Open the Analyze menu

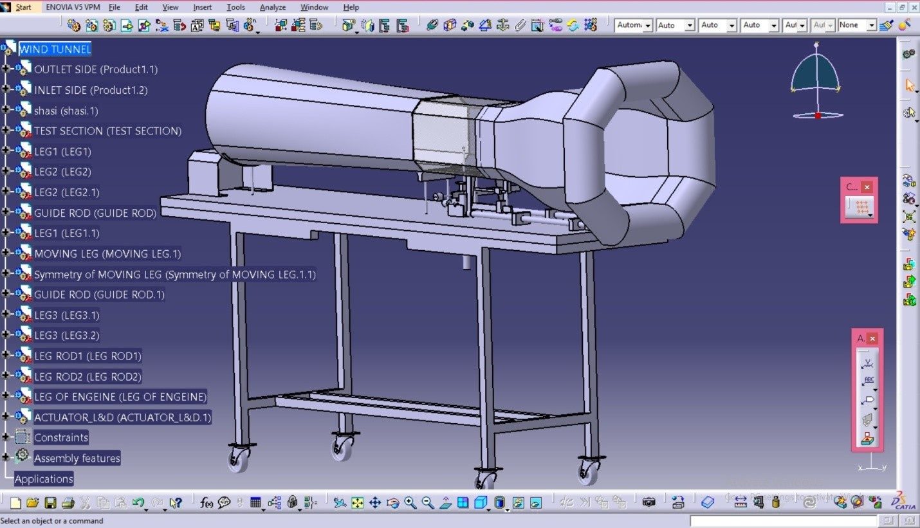pos(273,7)
